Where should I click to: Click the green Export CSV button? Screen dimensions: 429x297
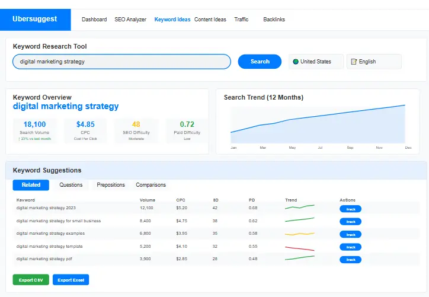click(x=31, y=280)
